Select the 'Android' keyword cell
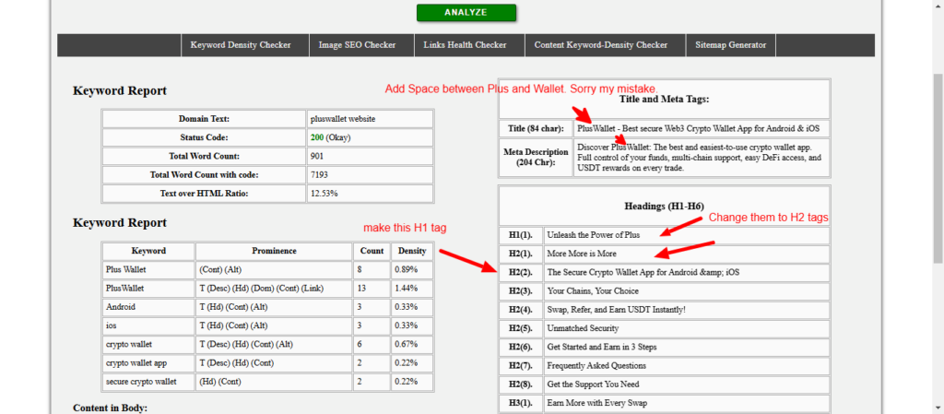Image resolution: width=944 pixels, height=414 pixels. coord(148,307)
